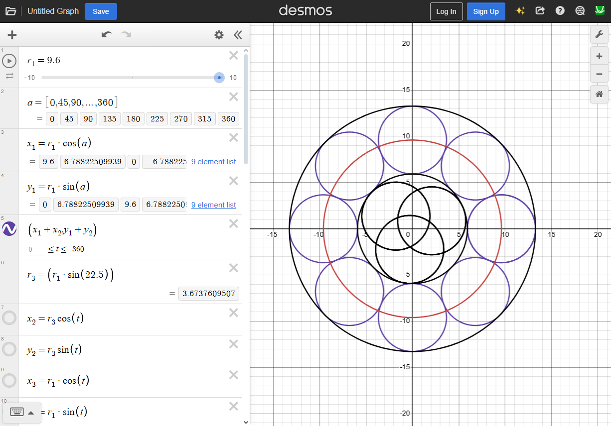Viewport: 611px width, 426px height.
Task: Delete the y3 = r1·sin(t) expression in row 10
Action: pyautogui.click(x=233, y=406)
